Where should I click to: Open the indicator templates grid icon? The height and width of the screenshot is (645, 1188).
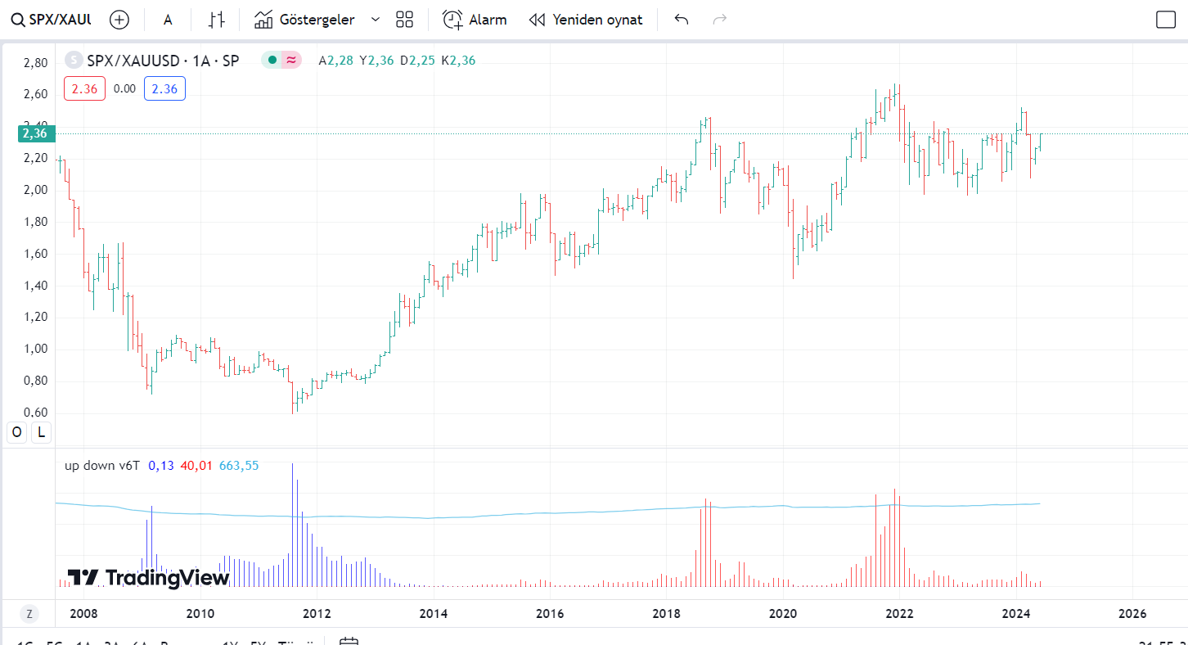point(404,20)
